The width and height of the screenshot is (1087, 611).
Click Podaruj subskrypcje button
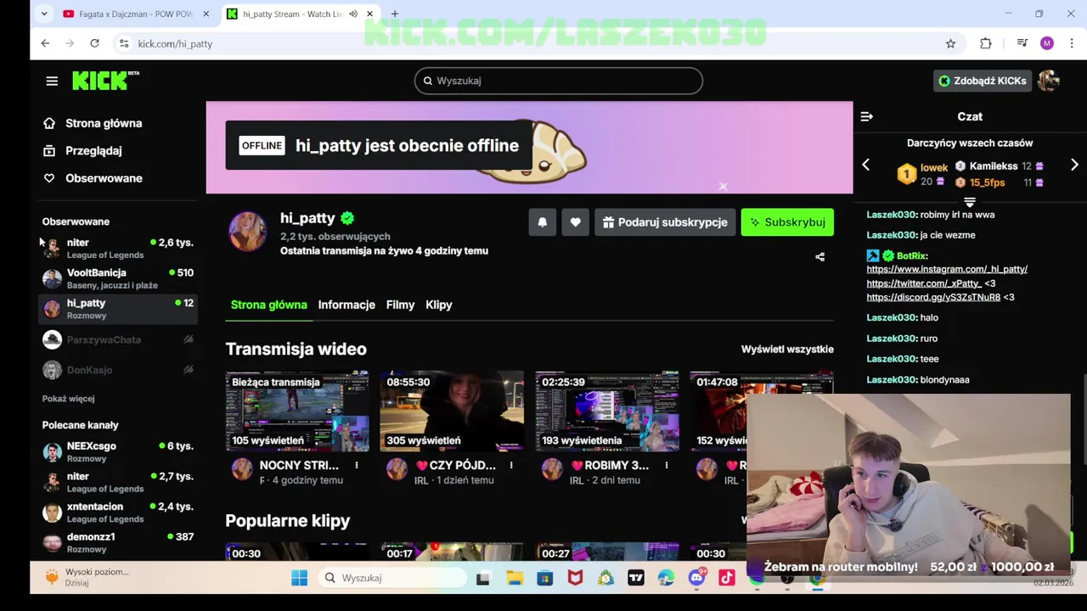coord(665,222)
